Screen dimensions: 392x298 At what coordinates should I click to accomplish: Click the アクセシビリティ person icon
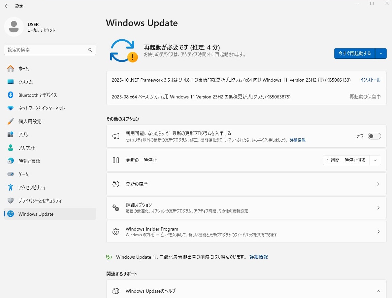[x=11, y=188]
